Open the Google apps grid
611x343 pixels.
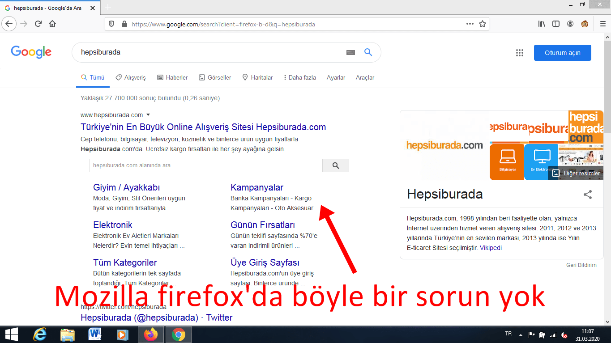(519, 53)
